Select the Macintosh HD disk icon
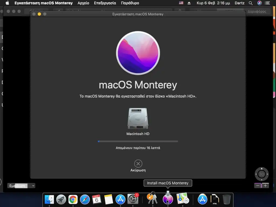This screenshot has height=207, width=276. (138, 119)
